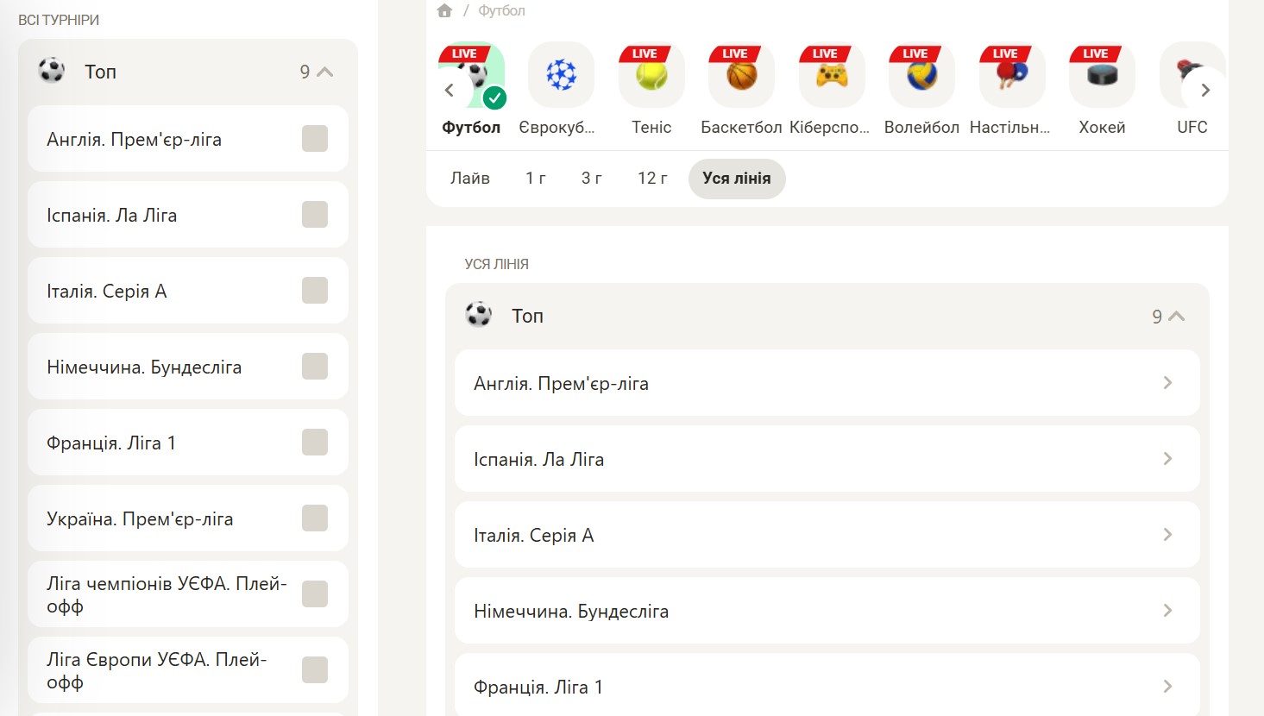Select the 3 г time filter
Image resolution: width=1264 pixels, height=716 pixels.
(x=591, y=179)
